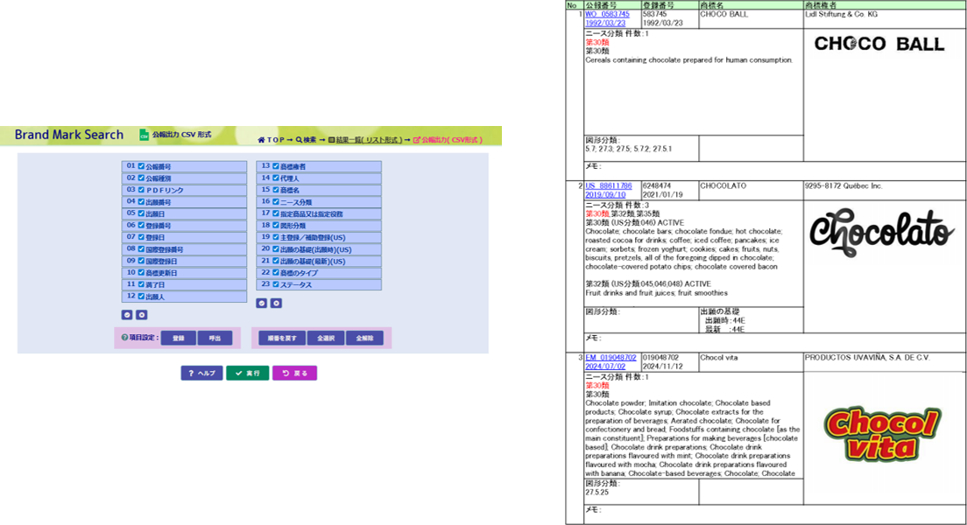Toggle the 03 PDFリンク checkbox

[x=141, y=190]
